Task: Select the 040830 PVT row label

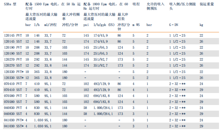Action: [13, 108]
